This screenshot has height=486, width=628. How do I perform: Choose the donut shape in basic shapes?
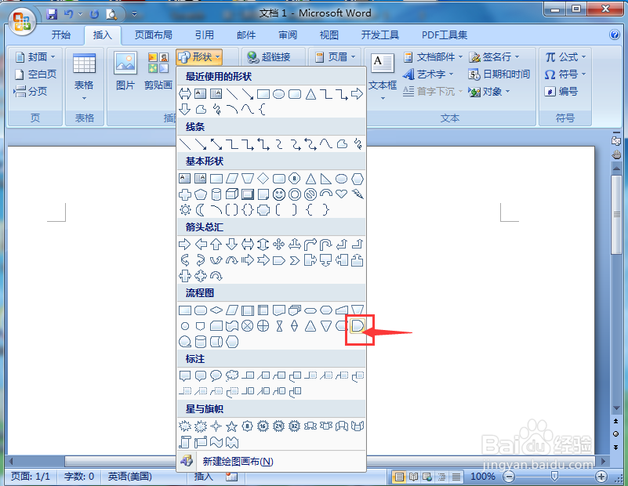coord(294,194)
